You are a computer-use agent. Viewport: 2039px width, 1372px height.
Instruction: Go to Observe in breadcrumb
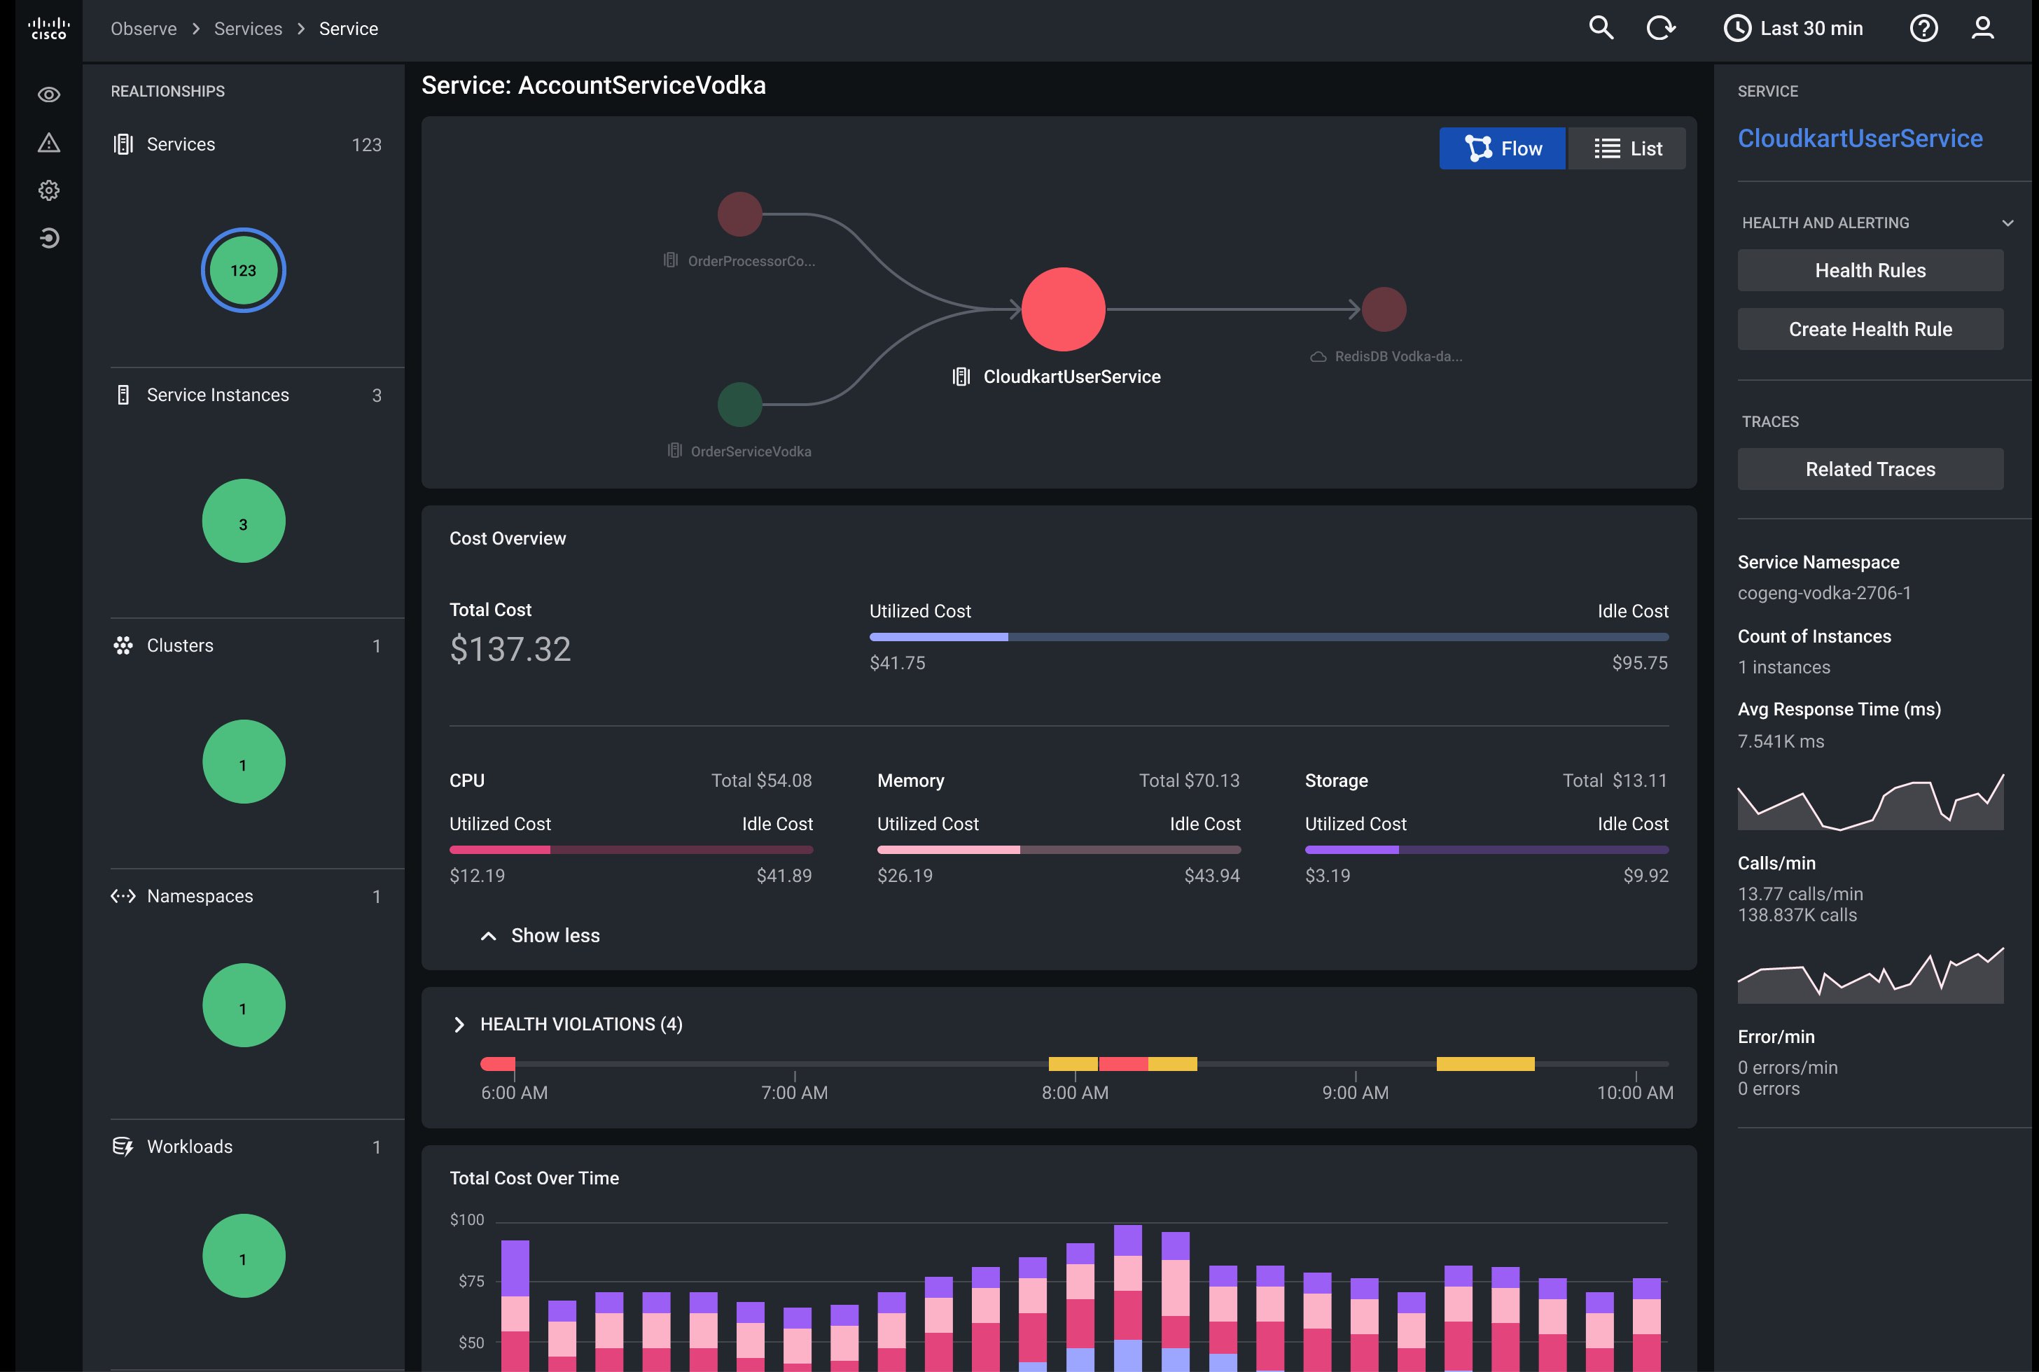click(144, 29)
